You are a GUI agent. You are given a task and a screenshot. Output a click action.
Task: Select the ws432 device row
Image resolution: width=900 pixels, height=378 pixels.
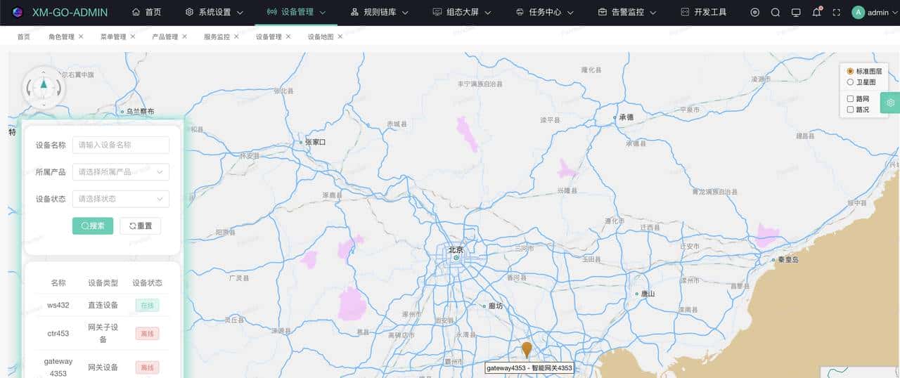pyautogui.click(x=102, y=305)
